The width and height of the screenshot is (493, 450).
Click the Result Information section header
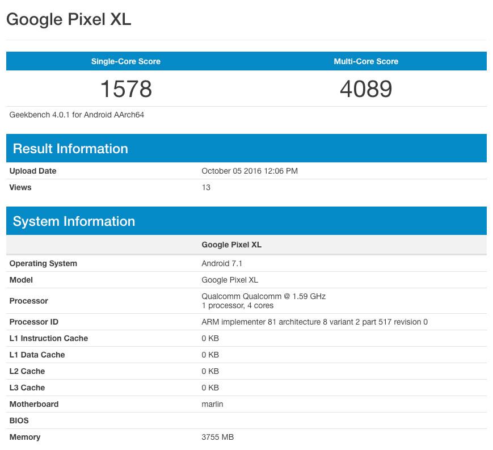(x=70, y=149)
